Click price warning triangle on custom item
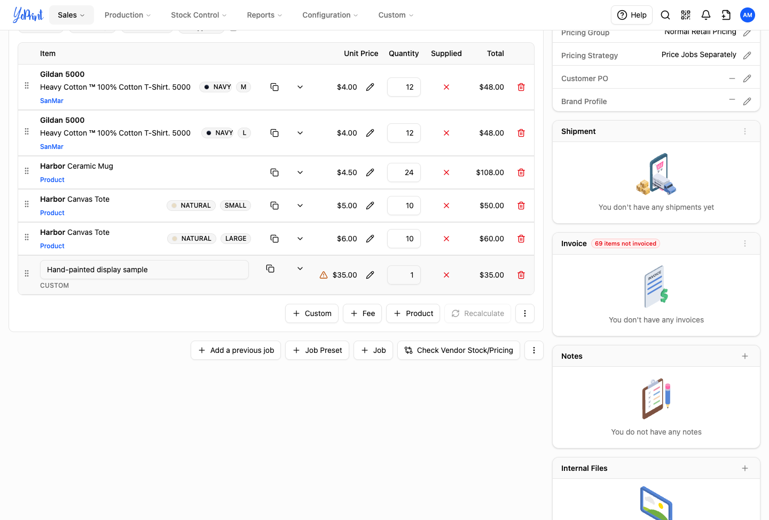 (324, 275)
